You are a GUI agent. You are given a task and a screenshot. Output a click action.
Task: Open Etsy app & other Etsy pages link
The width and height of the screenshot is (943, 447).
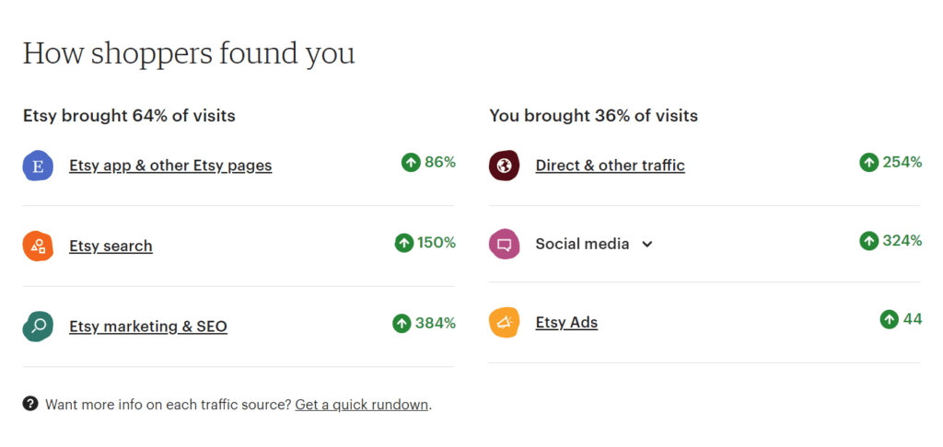pos(170,166)
